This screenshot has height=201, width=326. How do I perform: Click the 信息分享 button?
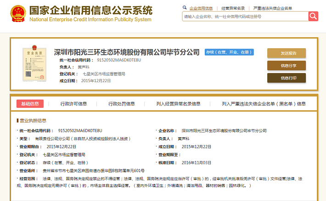[286, 66]
